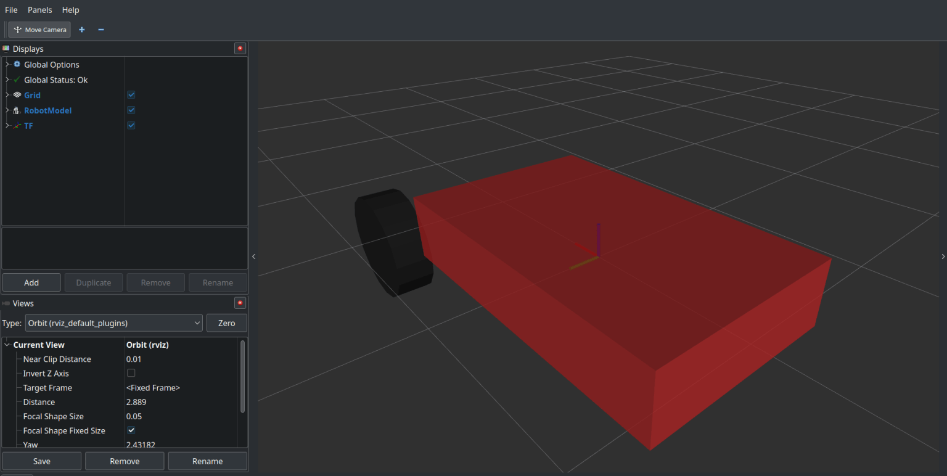Screen dimensions: 947x476
Task: Expand the TF display tree item
Action: [x=7, y=125]
